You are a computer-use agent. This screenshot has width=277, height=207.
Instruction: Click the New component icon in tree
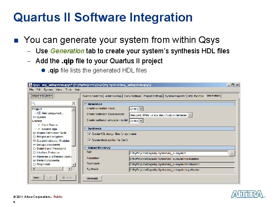tap(39, 113)
